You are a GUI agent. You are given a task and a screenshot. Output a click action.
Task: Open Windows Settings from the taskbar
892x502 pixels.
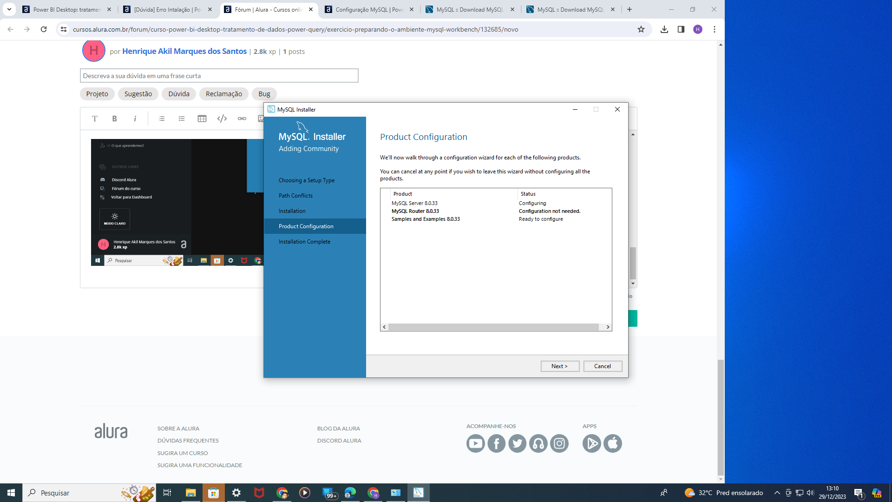point(236,493)
